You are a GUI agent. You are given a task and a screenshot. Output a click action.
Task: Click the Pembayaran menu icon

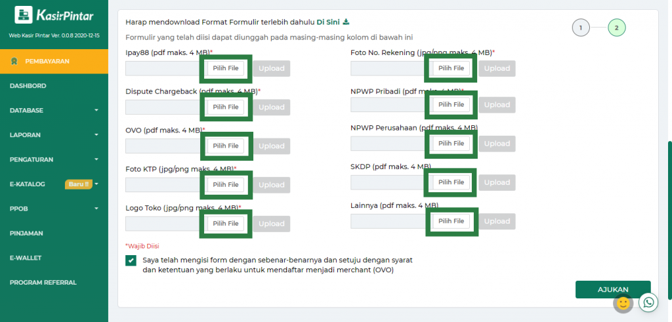(14, 62)
